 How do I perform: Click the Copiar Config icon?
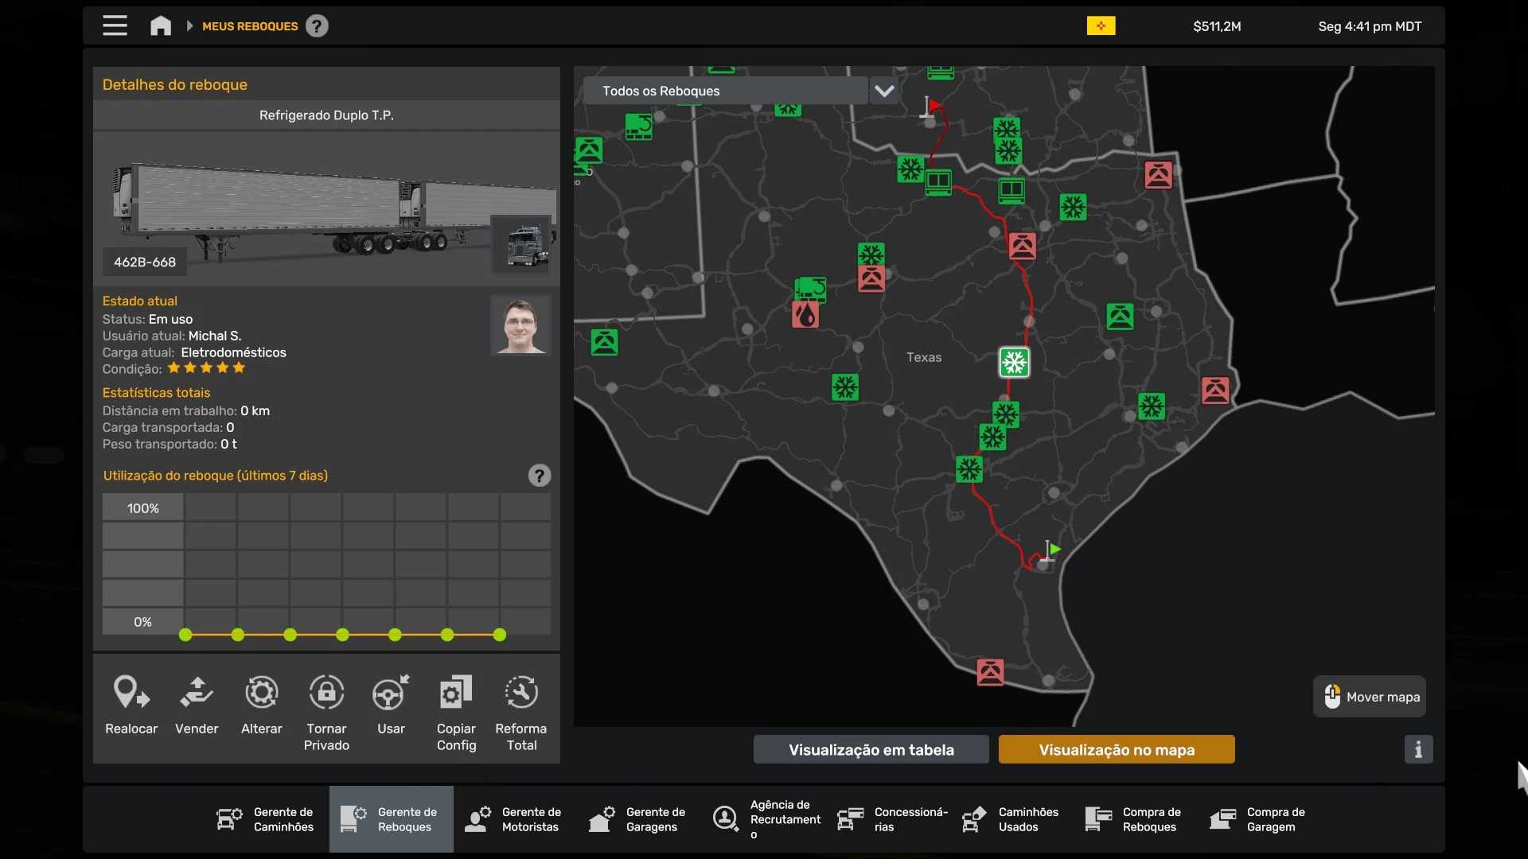tap(456, 694)
